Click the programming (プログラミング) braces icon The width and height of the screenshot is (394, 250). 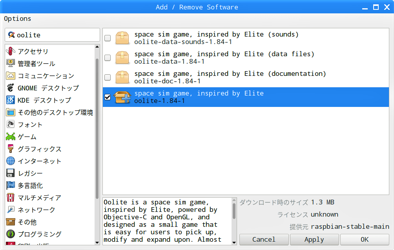point(10,234)
